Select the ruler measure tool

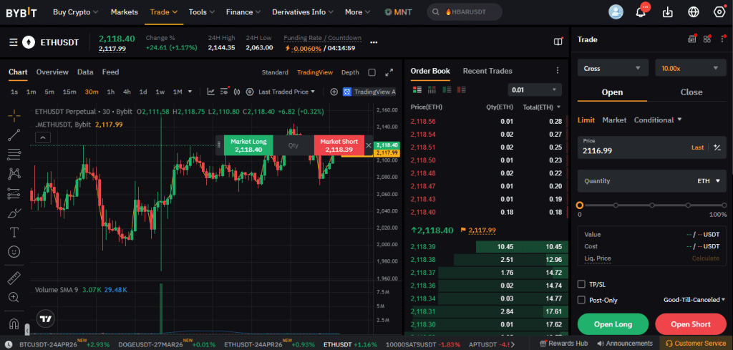pos(14,278)
